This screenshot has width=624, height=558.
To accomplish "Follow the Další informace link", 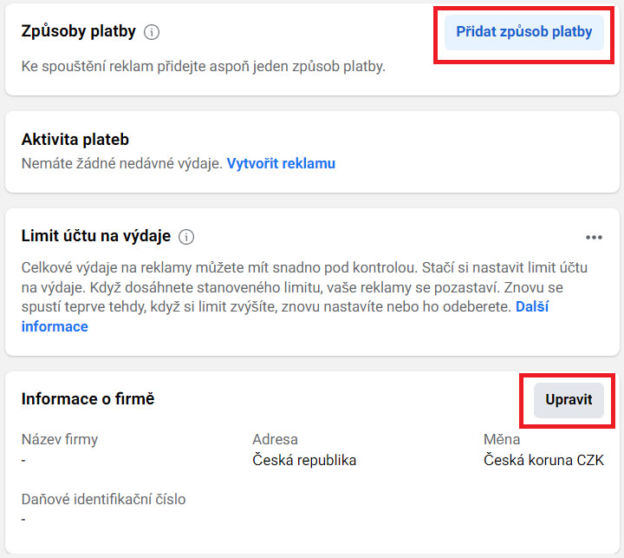I will click(285, 317).
